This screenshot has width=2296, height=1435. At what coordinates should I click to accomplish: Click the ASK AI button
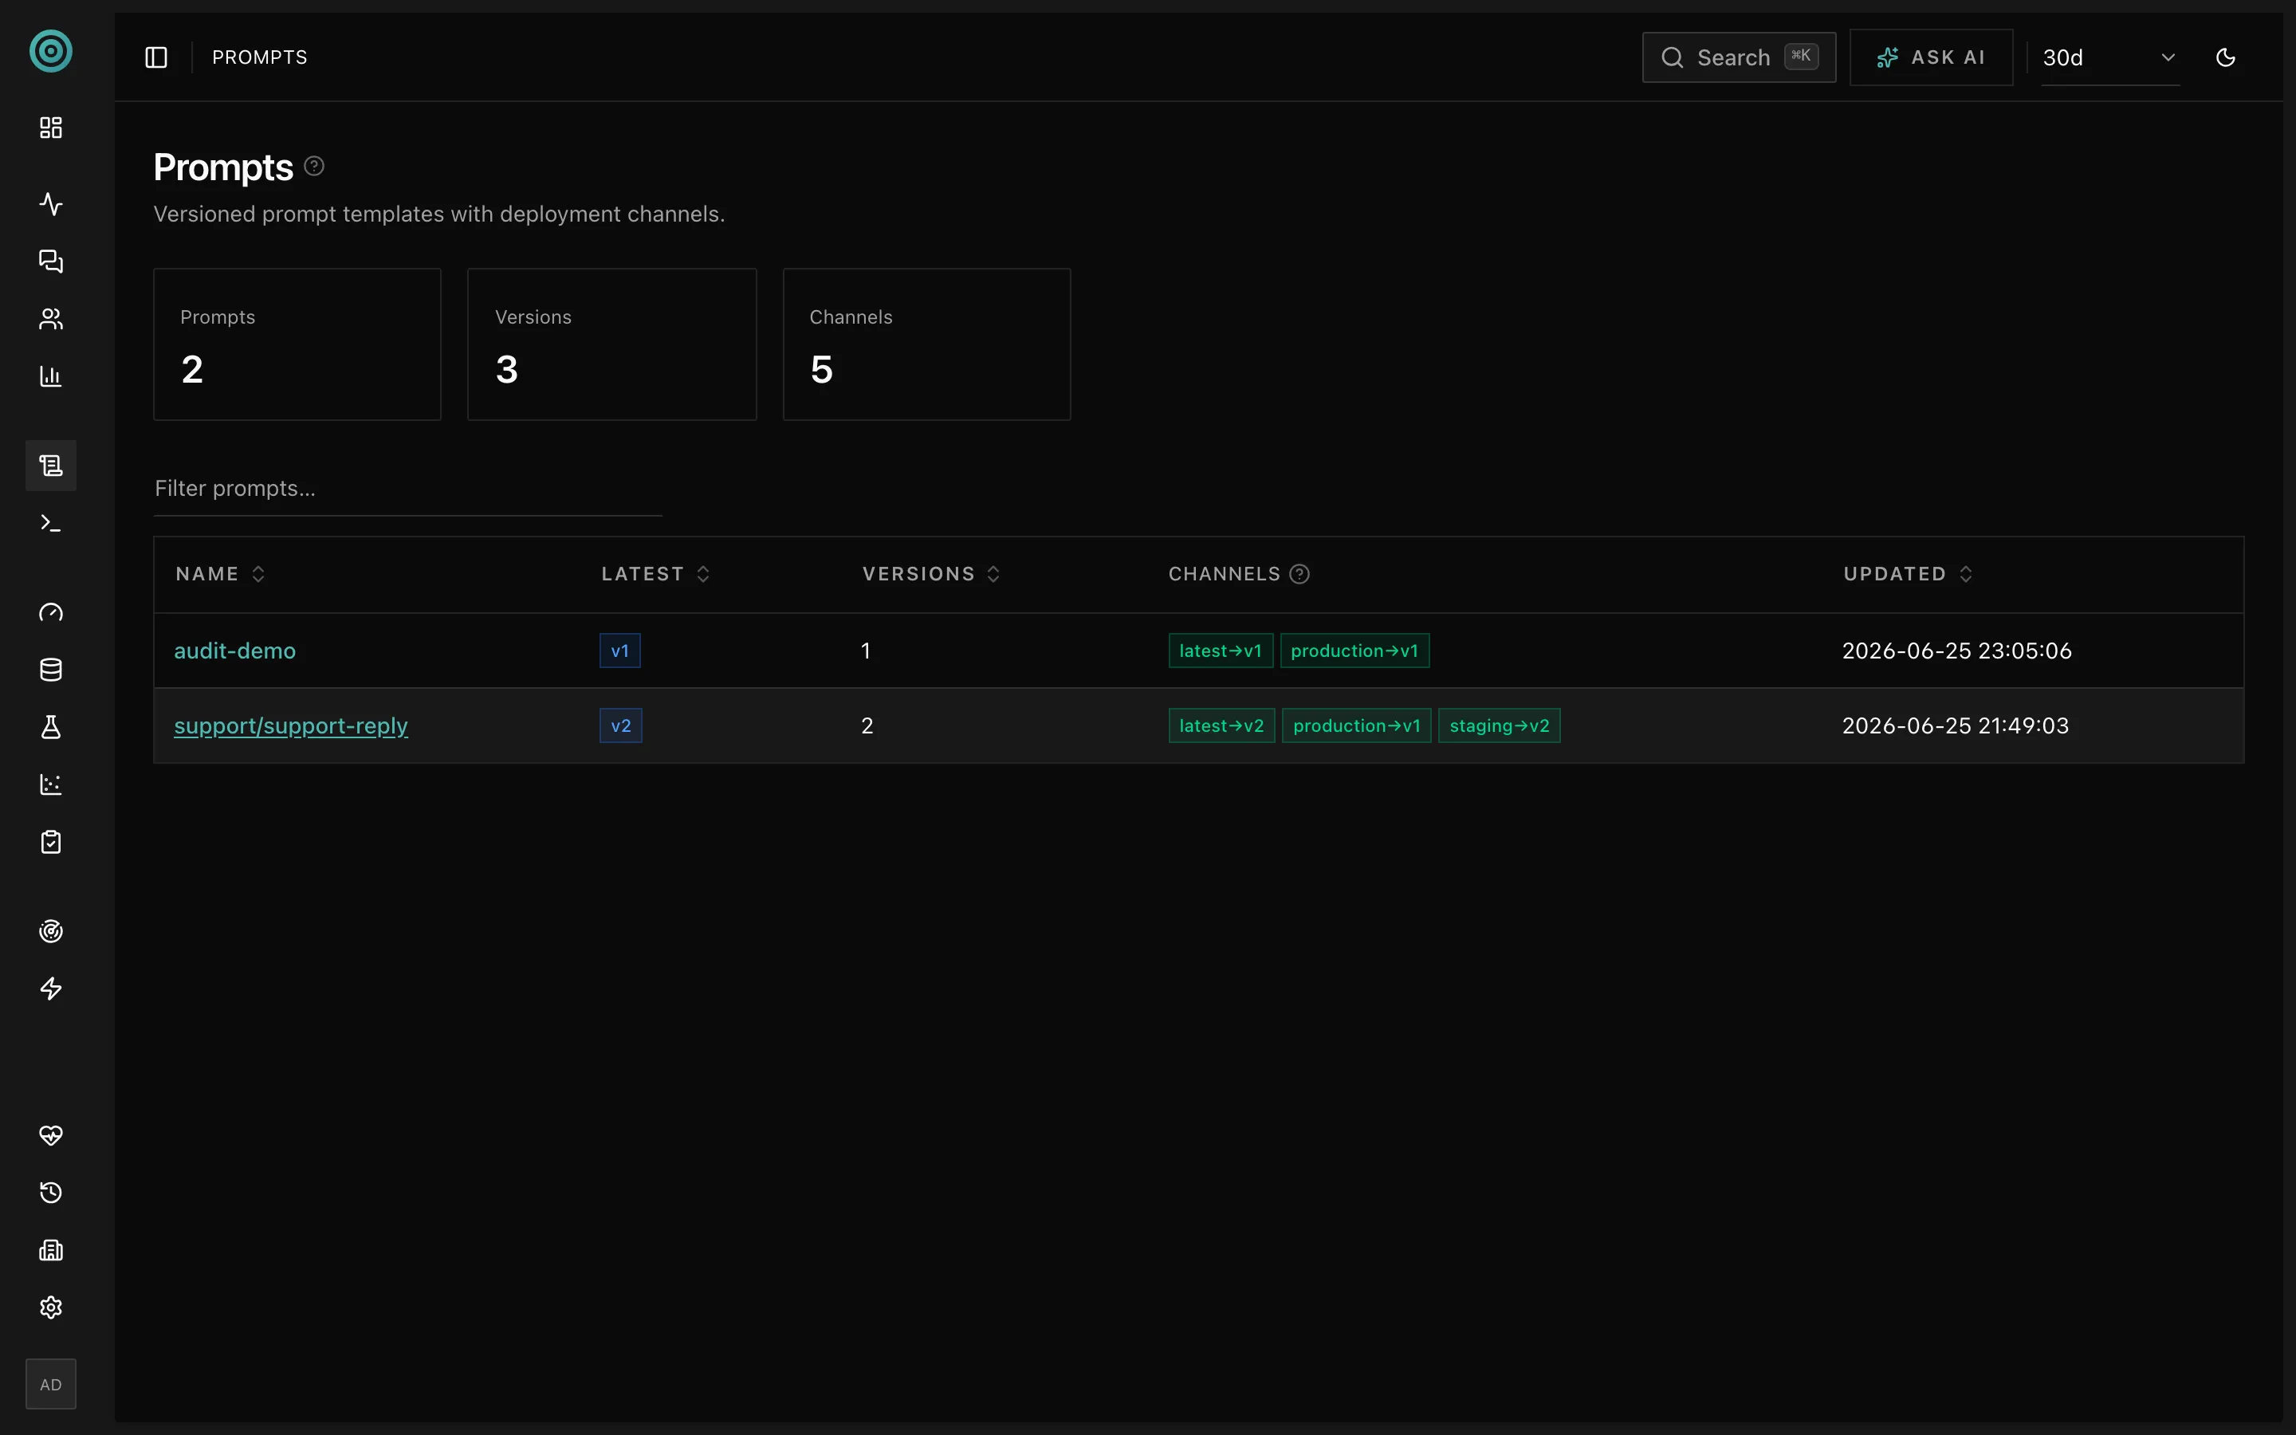click(1932, 57)
